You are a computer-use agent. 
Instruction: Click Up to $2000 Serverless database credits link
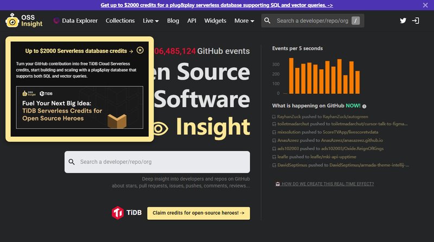coord(79,51)
